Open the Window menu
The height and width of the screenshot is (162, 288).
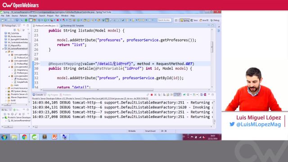pyautogui.click(x=65, y=16)
